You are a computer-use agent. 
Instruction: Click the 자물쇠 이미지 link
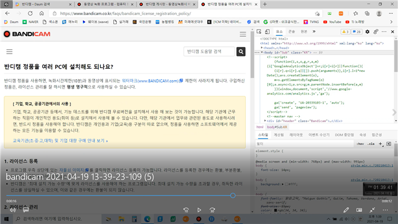[74, 170]
